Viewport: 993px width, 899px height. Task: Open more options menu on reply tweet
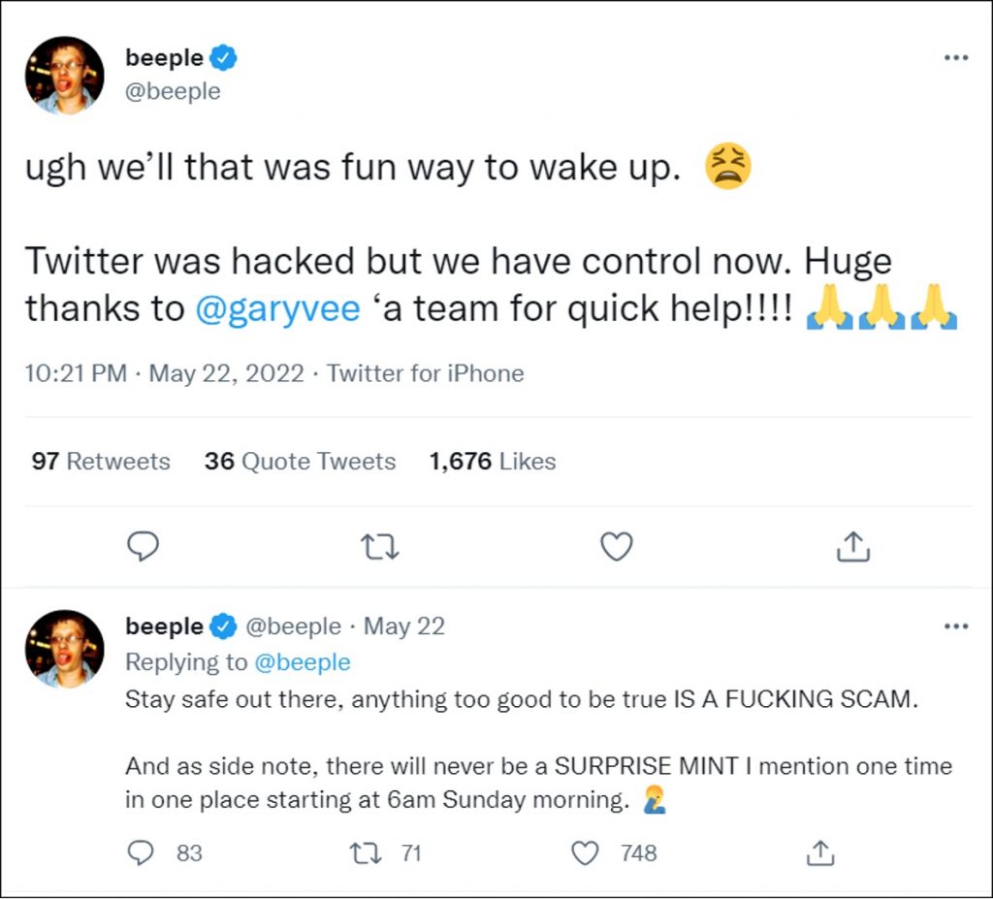pos(956,626)
